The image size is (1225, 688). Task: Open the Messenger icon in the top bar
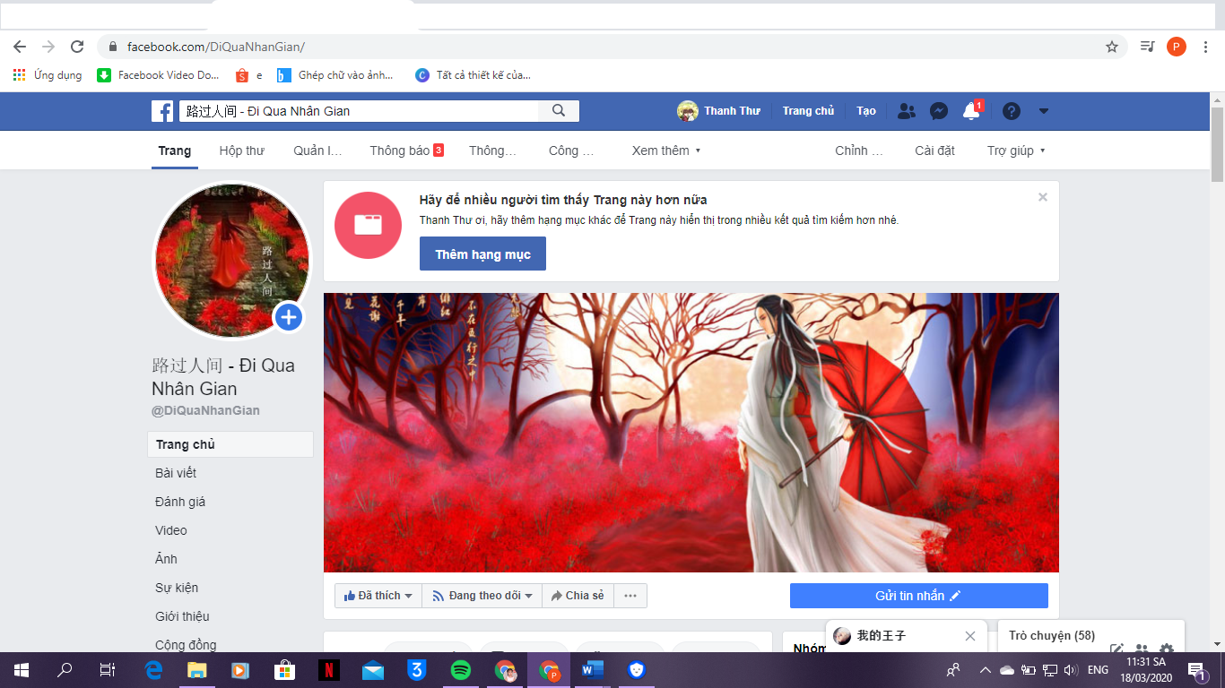(x=939, y=111)
